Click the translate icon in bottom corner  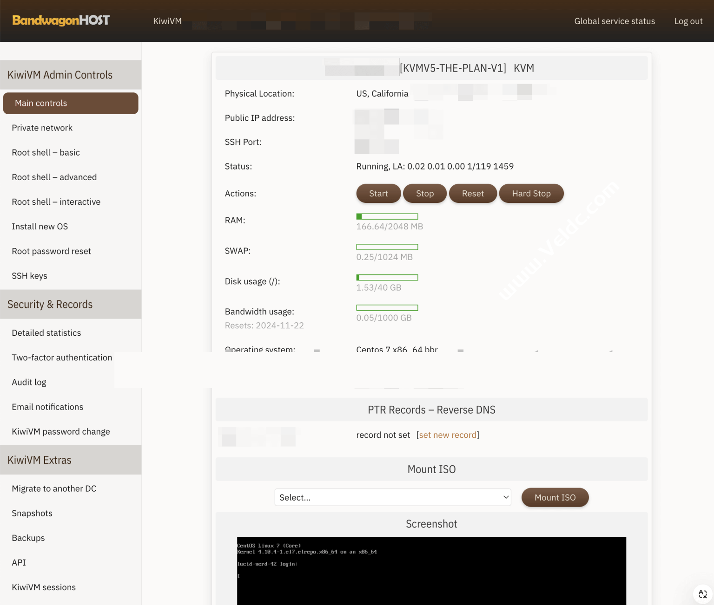pyautogui.click(x=702, y=594)
